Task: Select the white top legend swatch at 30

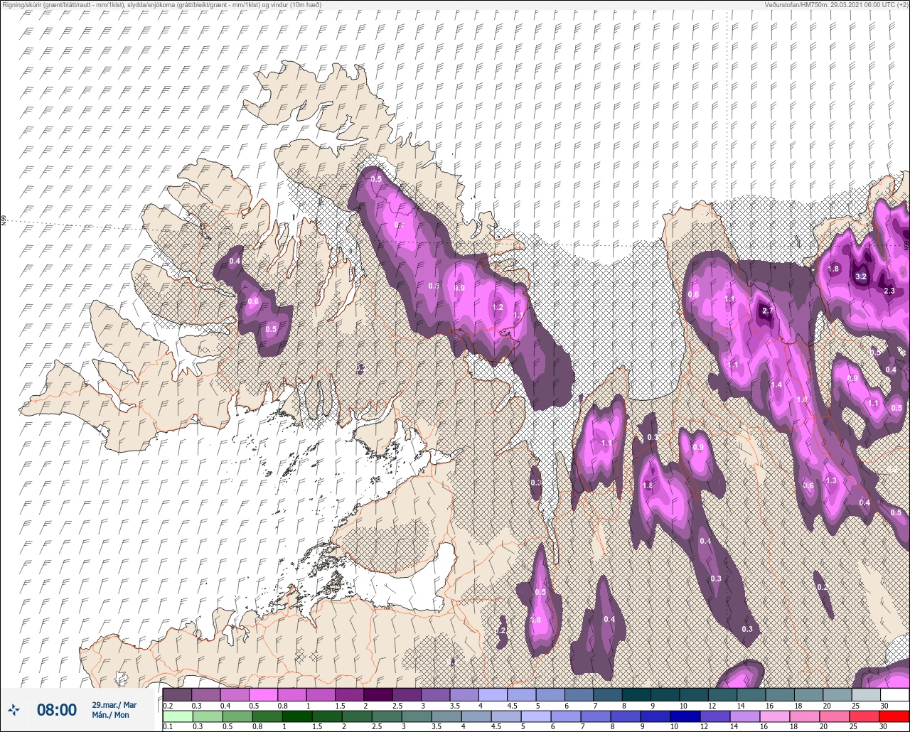Action: [895, 694]
